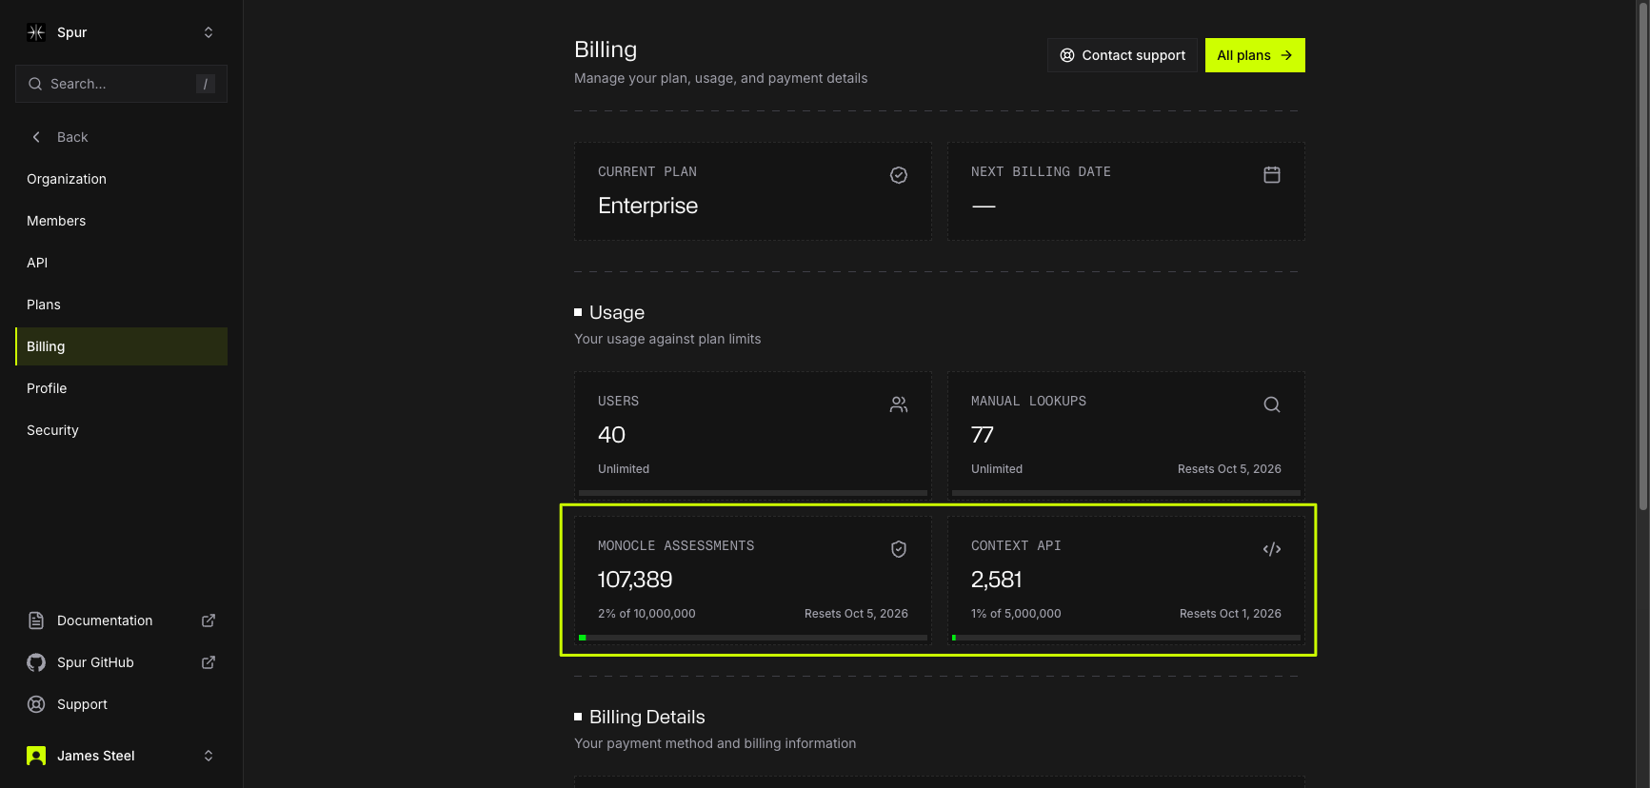Screen dimensions: 1650x788
Task: Select the '77' manual lookups value
Action: click(983, 435)
